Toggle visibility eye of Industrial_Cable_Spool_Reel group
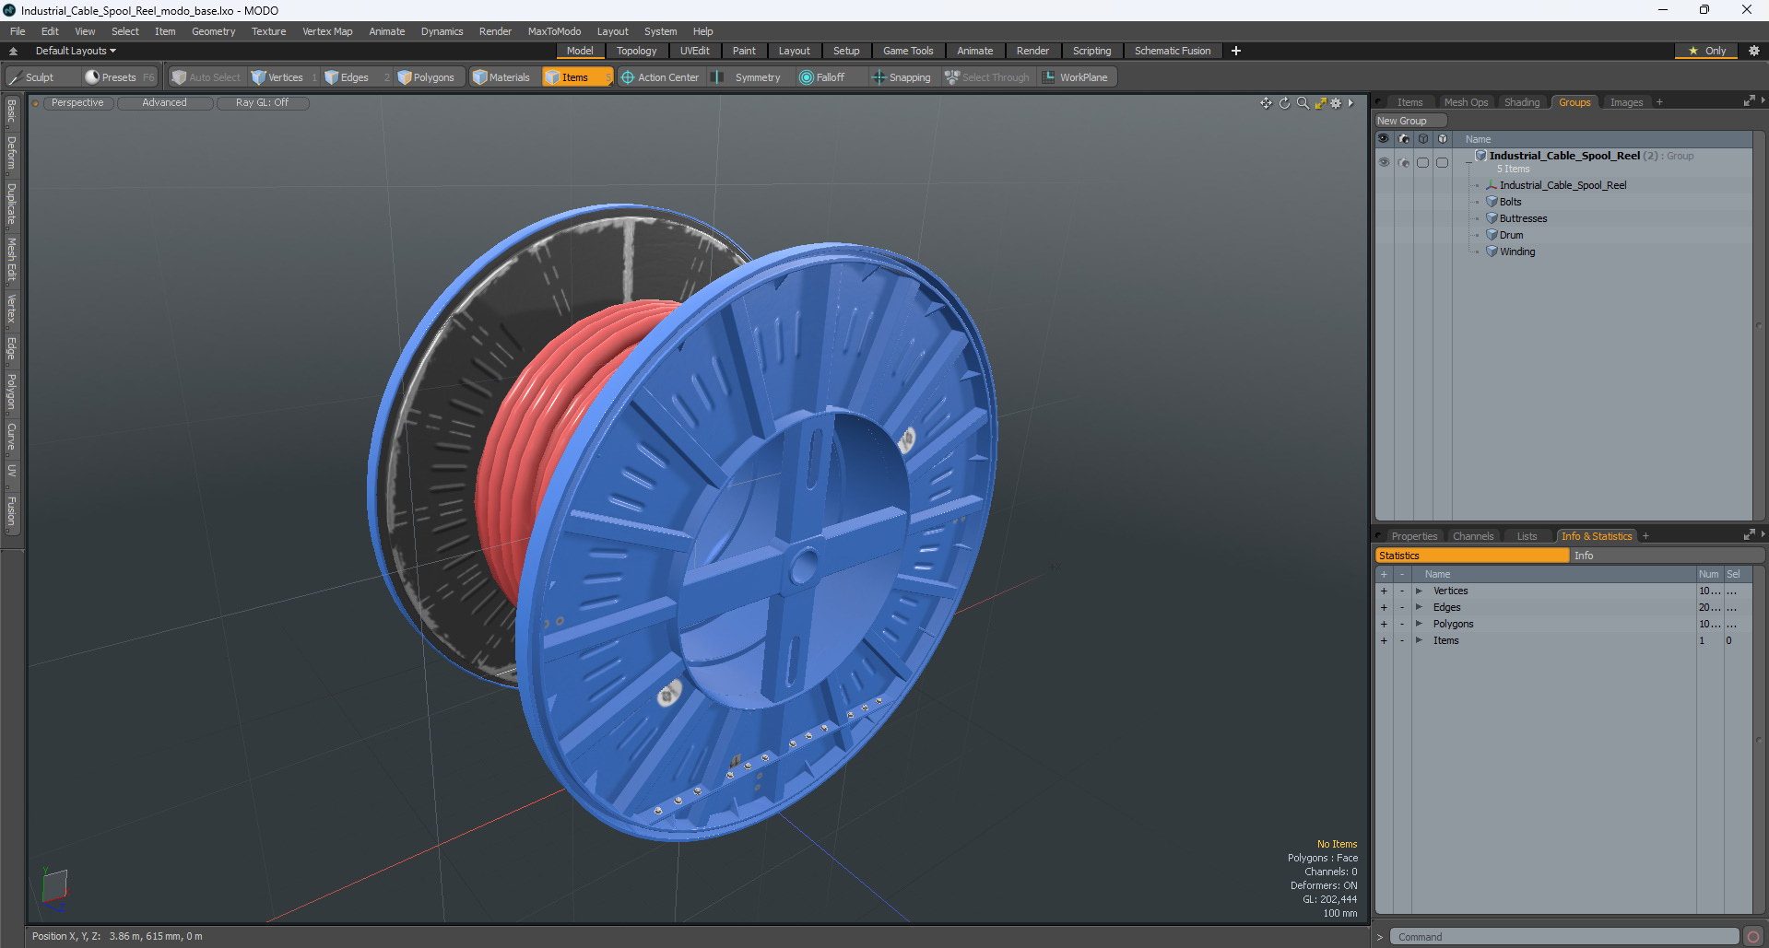The width and height of the screenshot is (1769, 948). click(x=1384, y=162)
